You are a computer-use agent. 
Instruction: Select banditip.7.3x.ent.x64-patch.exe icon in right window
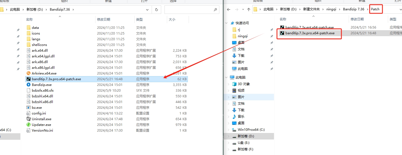[x=282, y=27]
